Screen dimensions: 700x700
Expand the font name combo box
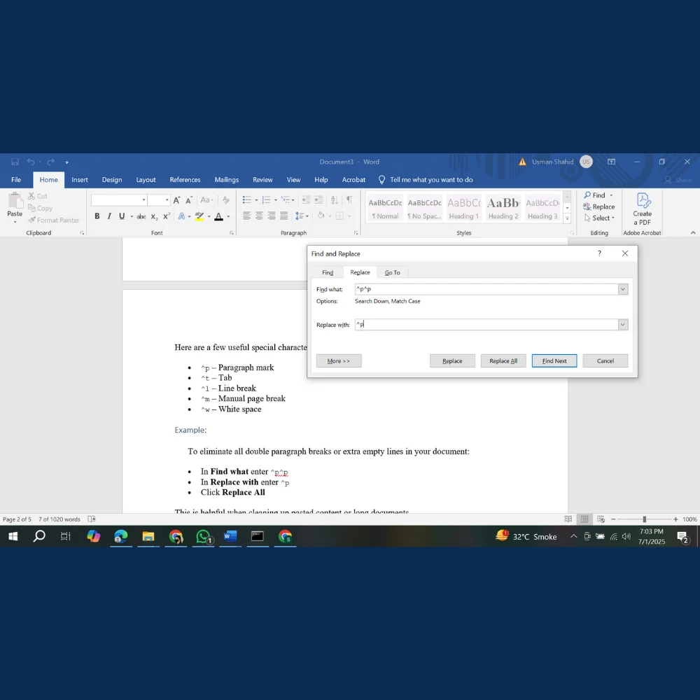pos(143,200)
